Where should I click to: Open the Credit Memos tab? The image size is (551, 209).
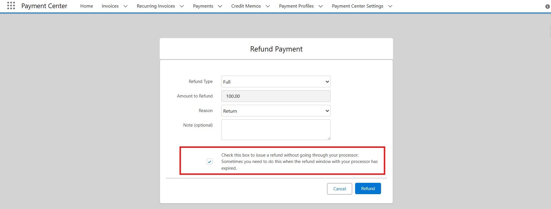(x=246, y=6)
